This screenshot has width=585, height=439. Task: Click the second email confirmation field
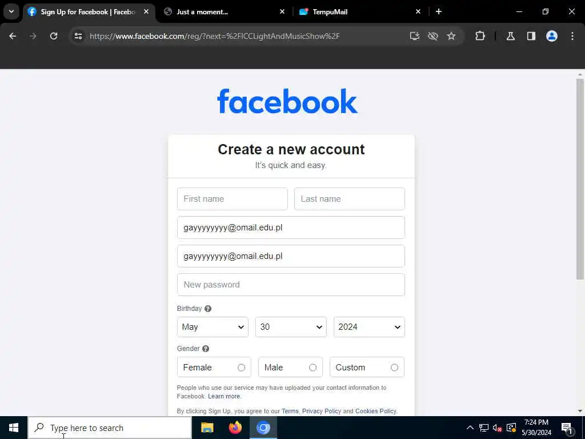point(291,256)
